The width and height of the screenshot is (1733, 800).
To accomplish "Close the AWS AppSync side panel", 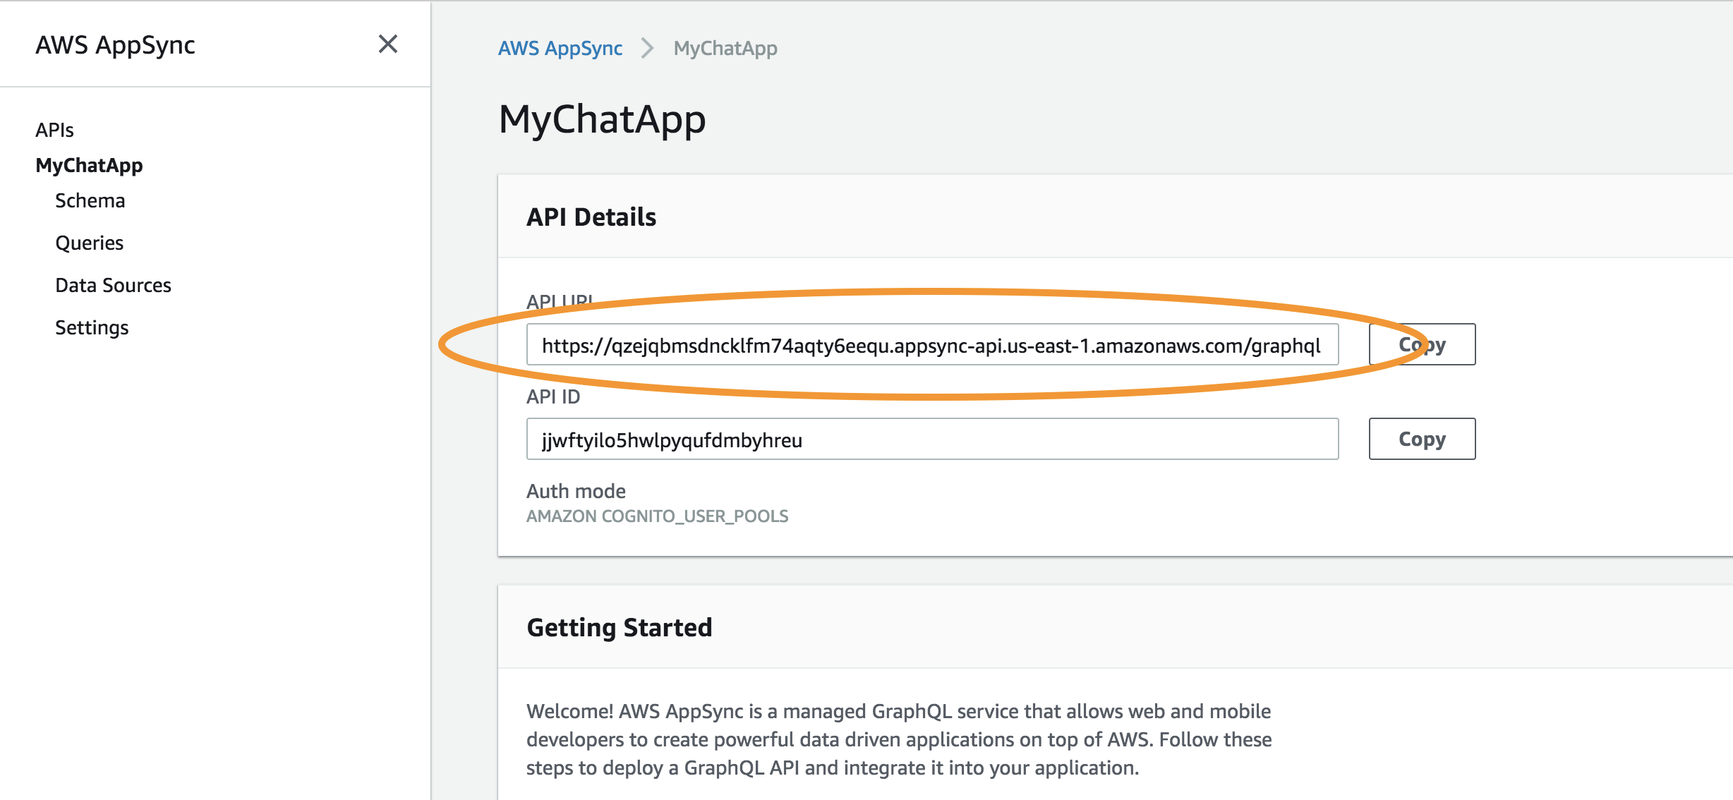I will [388, 44].
